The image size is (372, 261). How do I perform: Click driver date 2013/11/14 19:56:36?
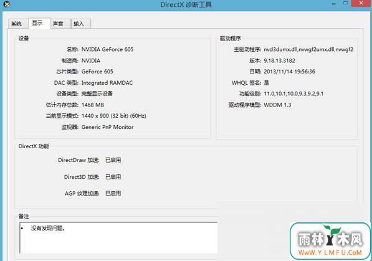[x=290, y=72]
